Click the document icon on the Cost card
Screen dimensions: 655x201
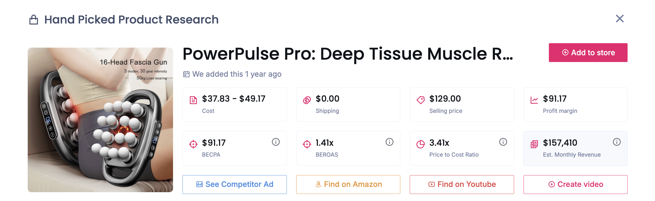[x=193, y=100]
